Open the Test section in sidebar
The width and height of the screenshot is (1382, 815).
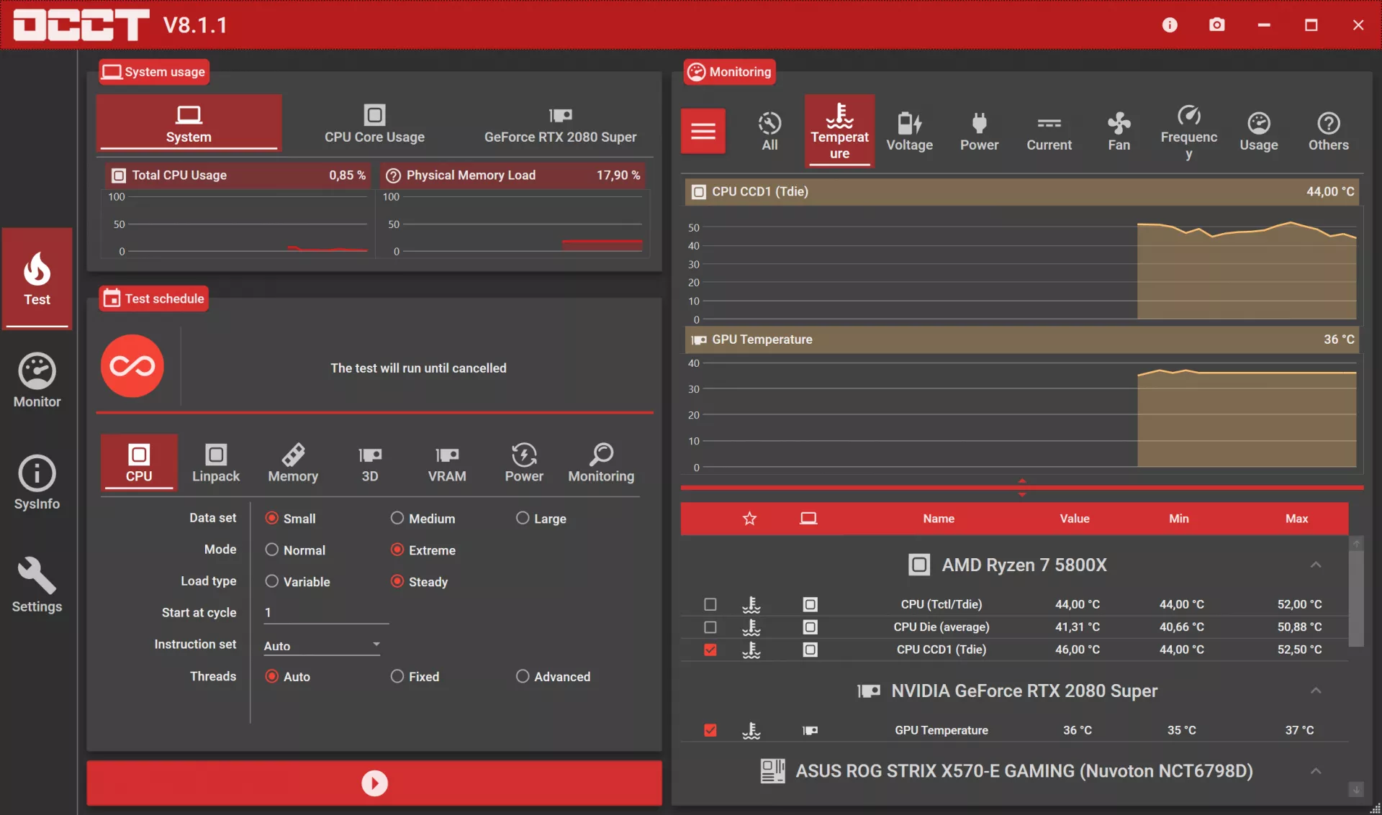point(37,278)
